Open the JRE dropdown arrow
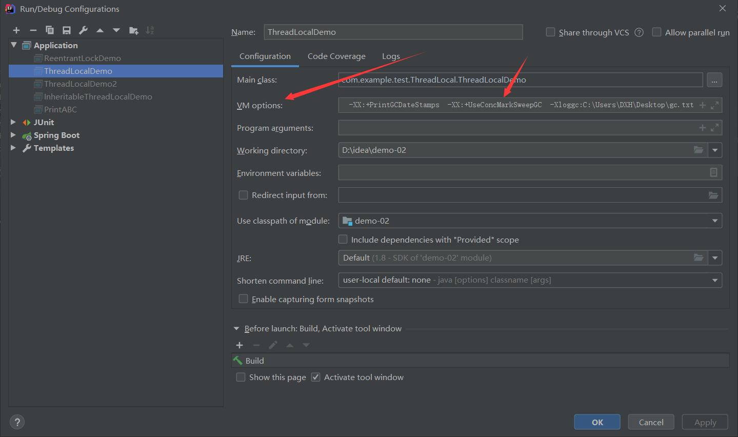Viewport: 738px width, 437px height. pyautogui.click(x=715, y=257)
